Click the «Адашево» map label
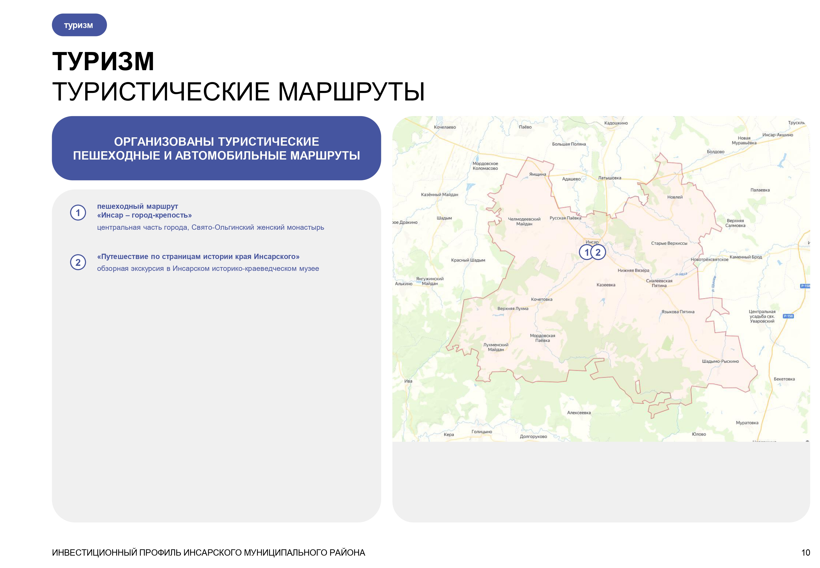This screenshot has height=568, width=820. [571, 179]
